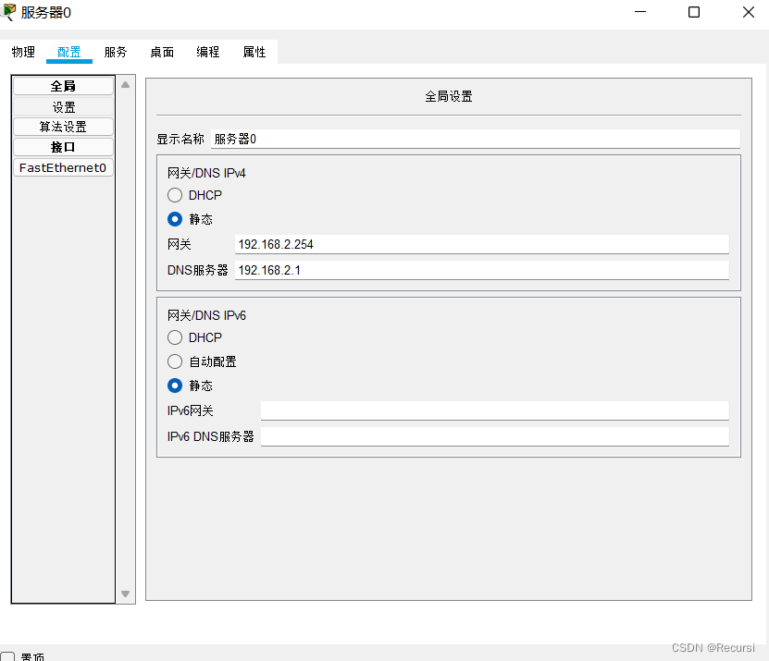Click the sidebar scroll up arrow
Image resolution: width=769 pixels, height=661 pixels.
tap(126, 85)
